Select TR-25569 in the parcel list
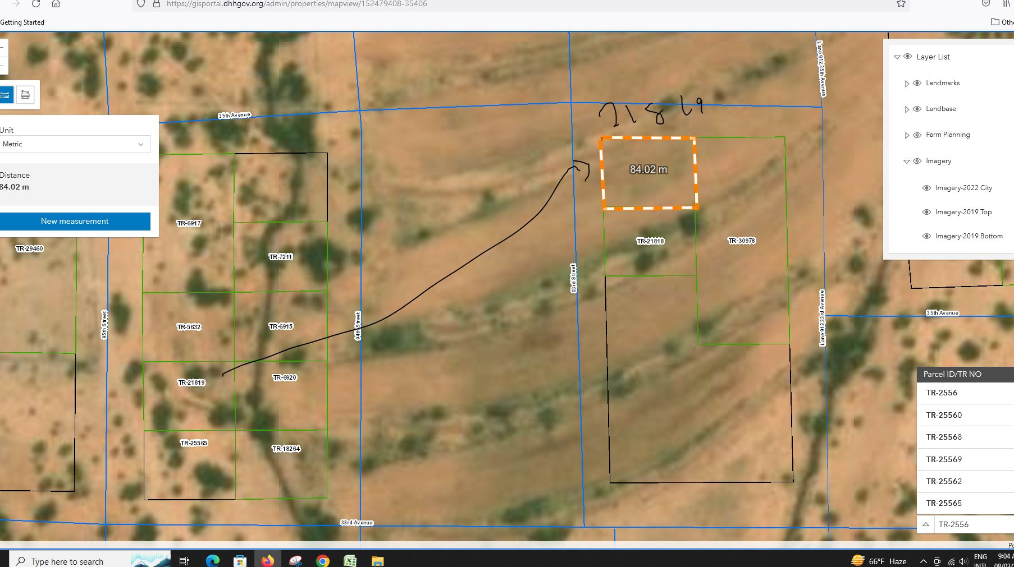This screenshot has height=567, width=1014. click(965, 459)
